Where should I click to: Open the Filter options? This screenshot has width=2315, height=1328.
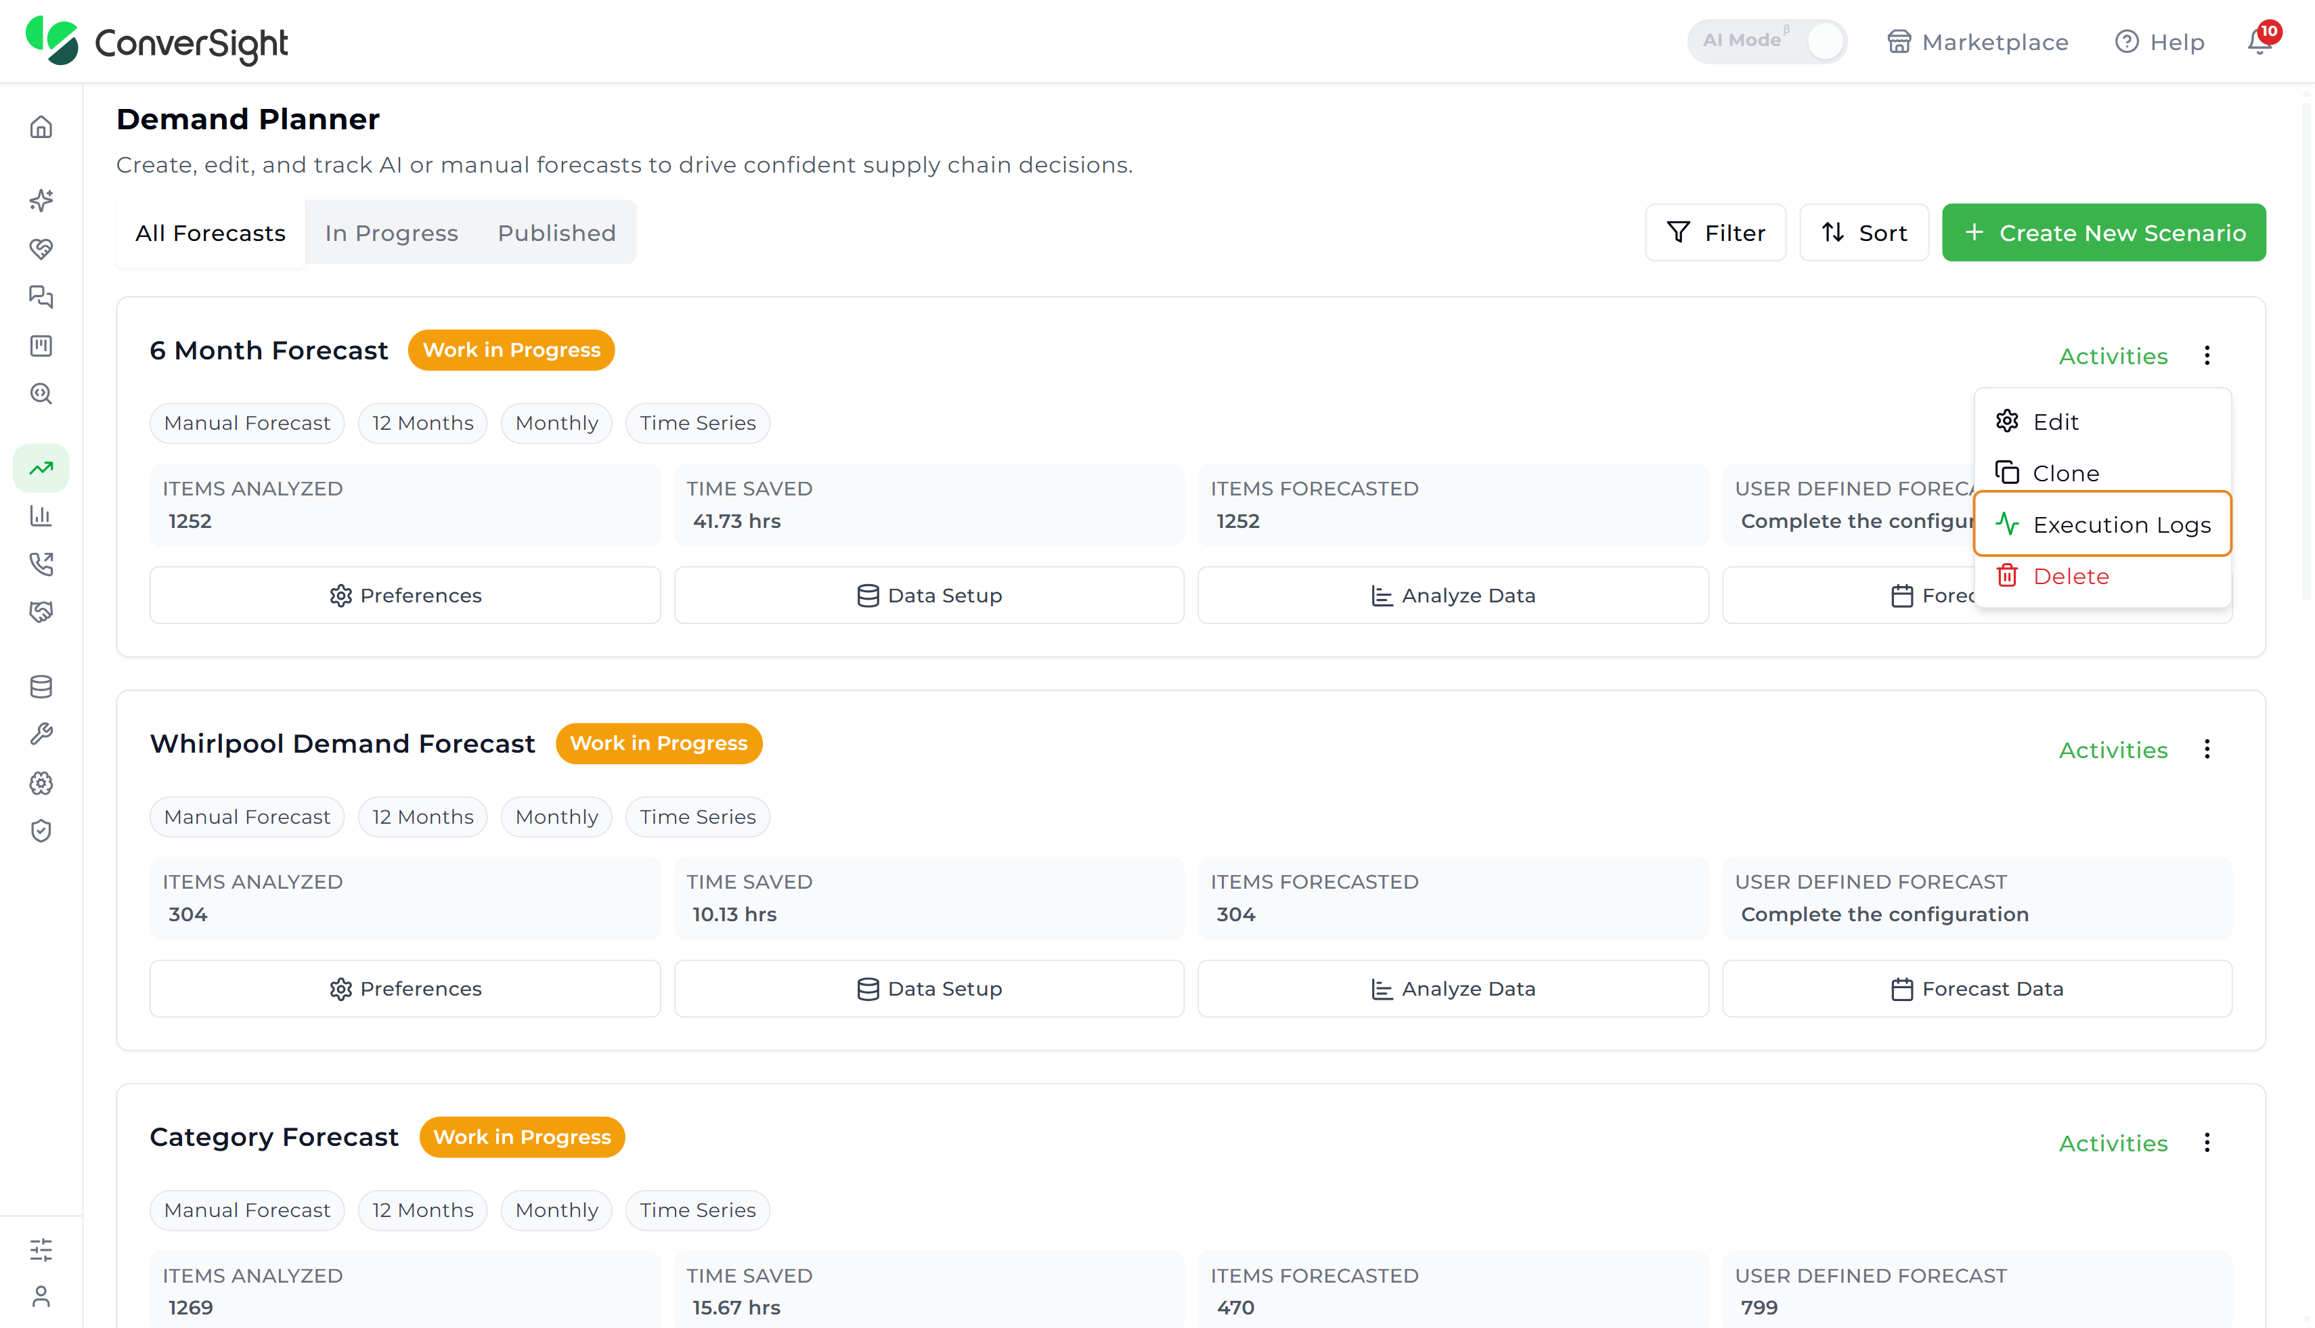click(x=1716, y=233)
